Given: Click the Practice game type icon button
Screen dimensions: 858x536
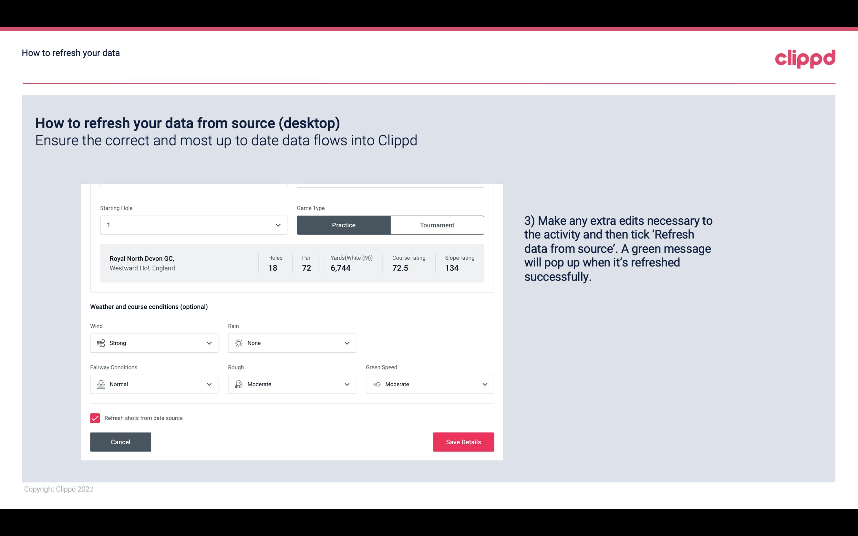Looking at the screenshot, I should (x=344, y=225).
